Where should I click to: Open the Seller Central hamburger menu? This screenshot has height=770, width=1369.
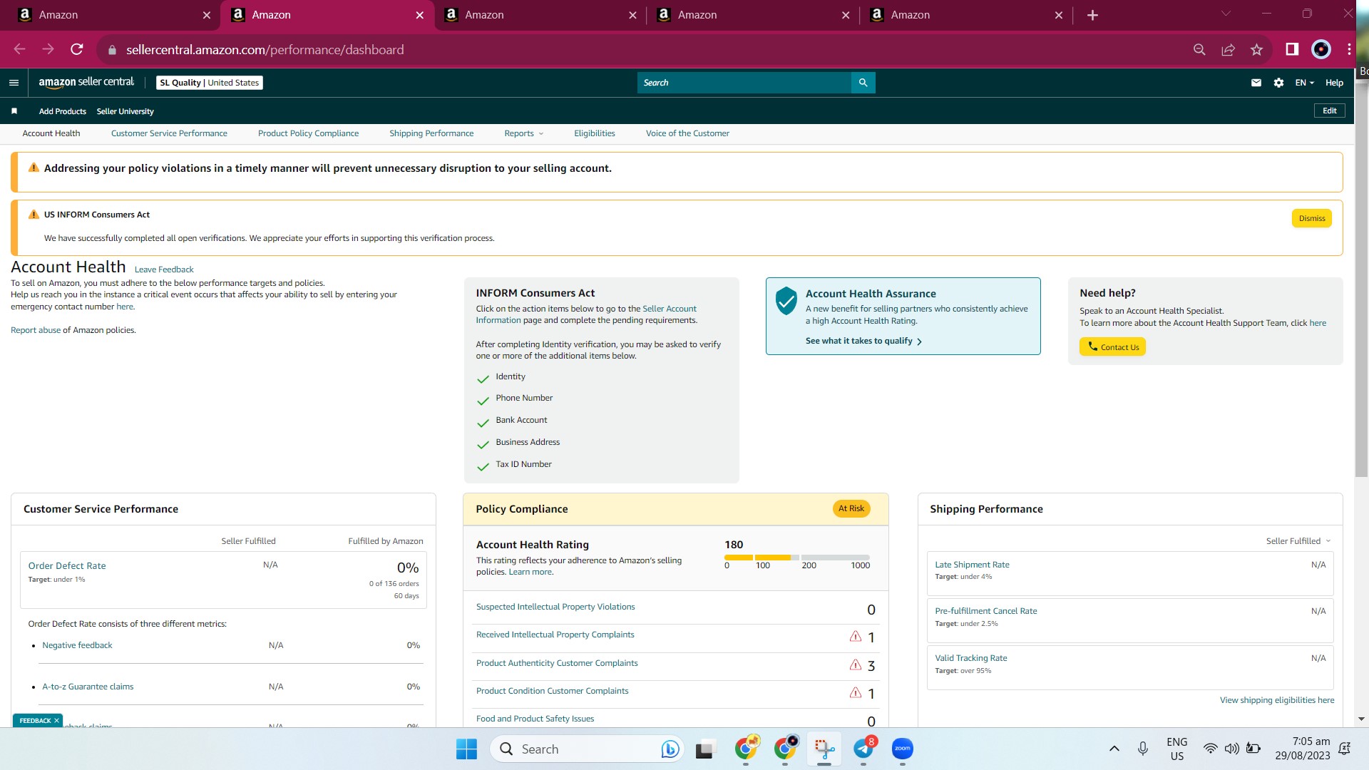click(x=14, y=83)
